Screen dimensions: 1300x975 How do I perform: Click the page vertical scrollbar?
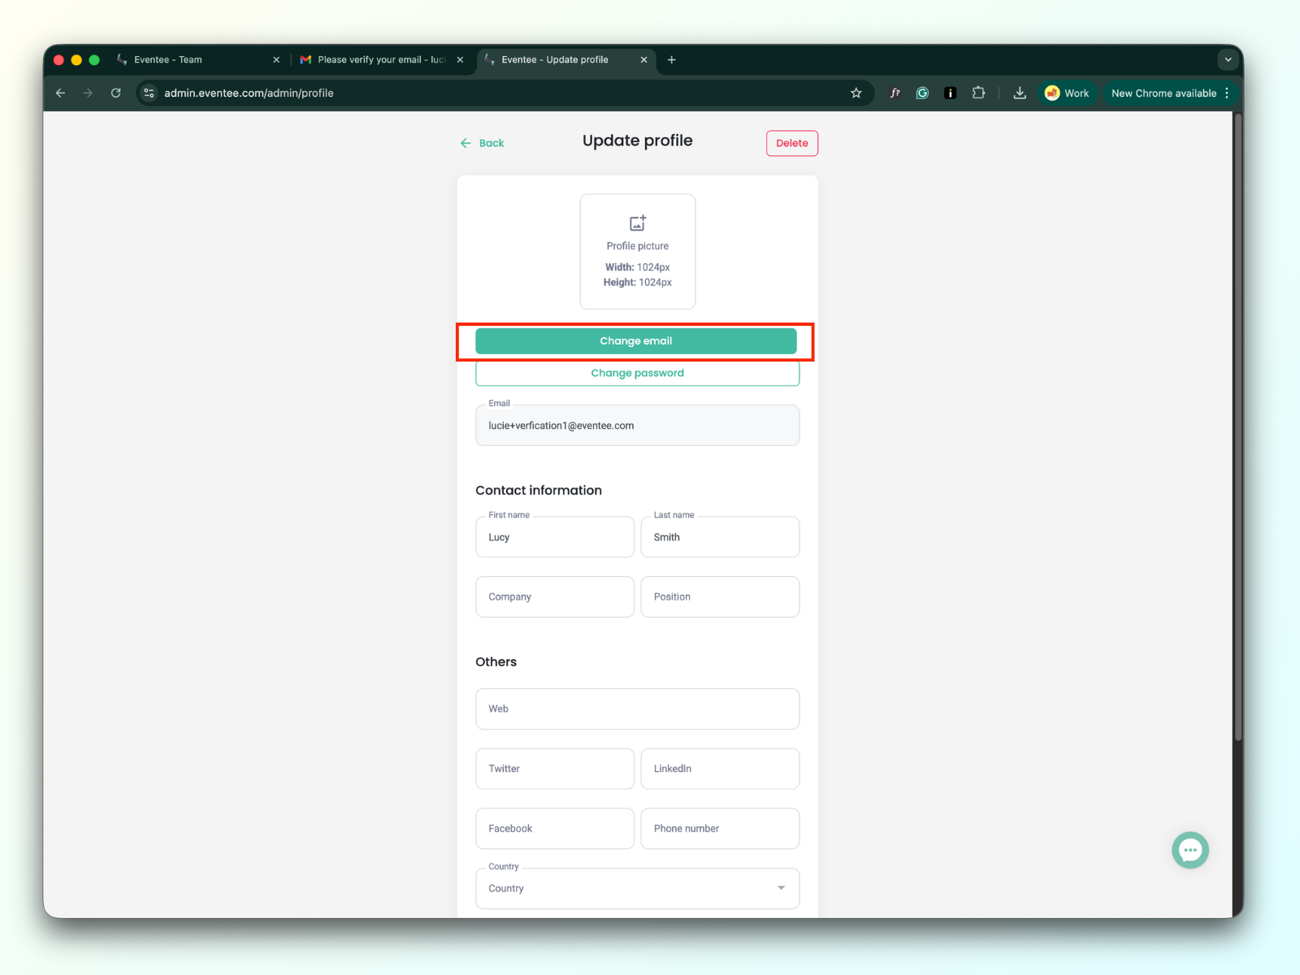[x=1238, y=427]
